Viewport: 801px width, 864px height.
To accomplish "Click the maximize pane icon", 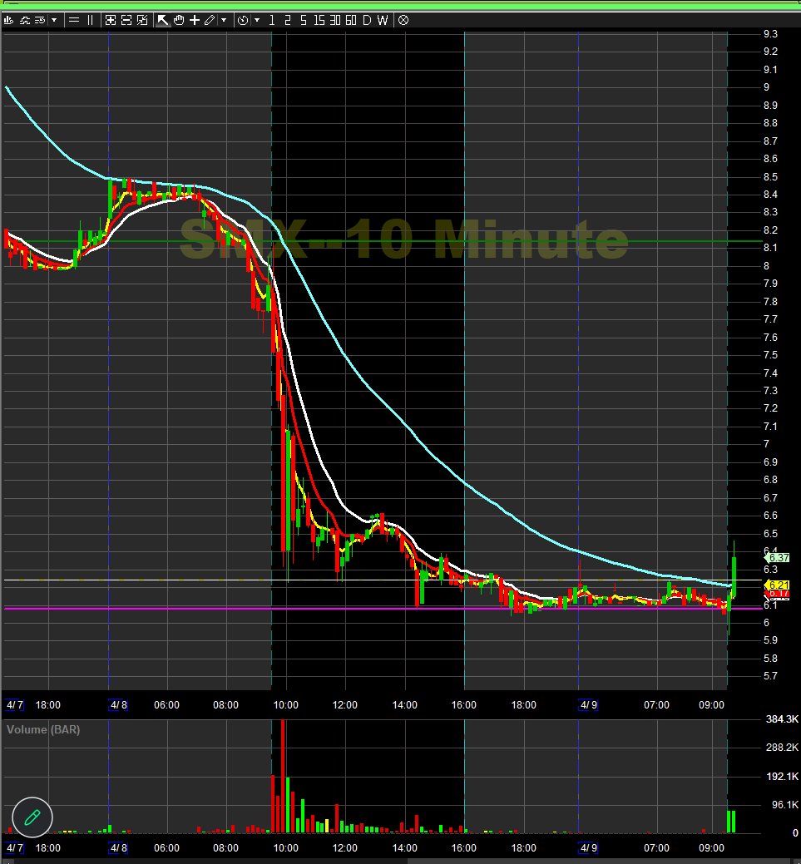I will (109, 20).
